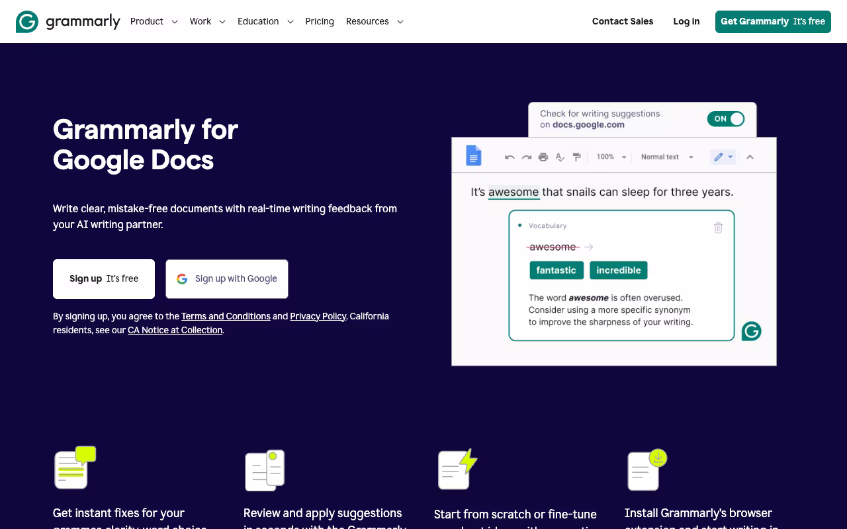Click the lightning bolt document icon
The image size is (847, 529).
(457, 469)
